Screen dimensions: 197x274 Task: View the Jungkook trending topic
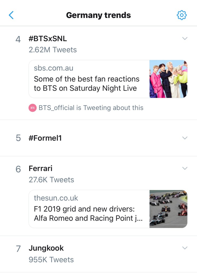(46, 248)
